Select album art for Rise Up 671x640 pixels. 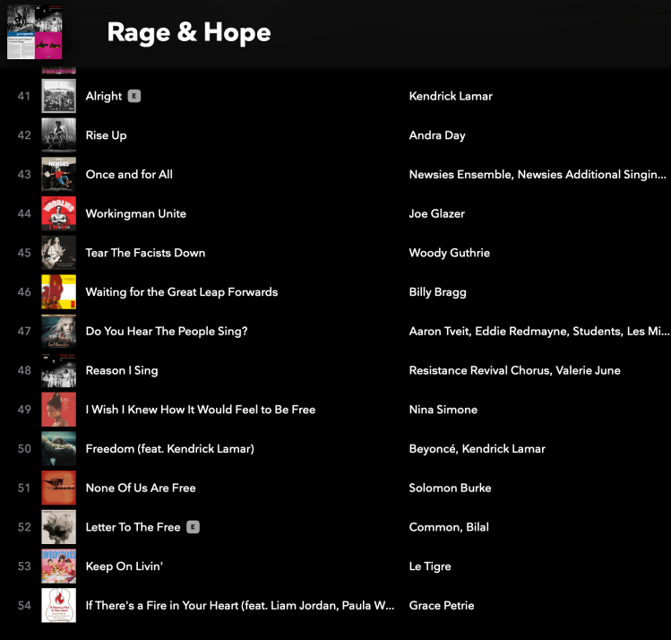point(58,134)
